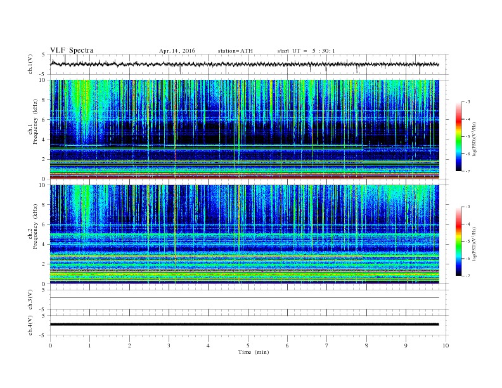Click the "0" tick on the time axis
502x388 pixels.
50,346
